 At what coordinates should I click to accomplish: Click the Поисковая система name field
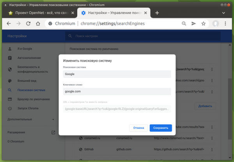[x=117, y=74]
